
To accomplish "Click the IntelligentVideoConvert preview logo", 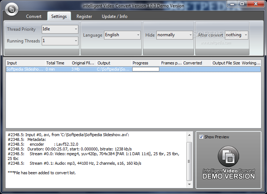I will pyautogui.click(x=229, y=163).
